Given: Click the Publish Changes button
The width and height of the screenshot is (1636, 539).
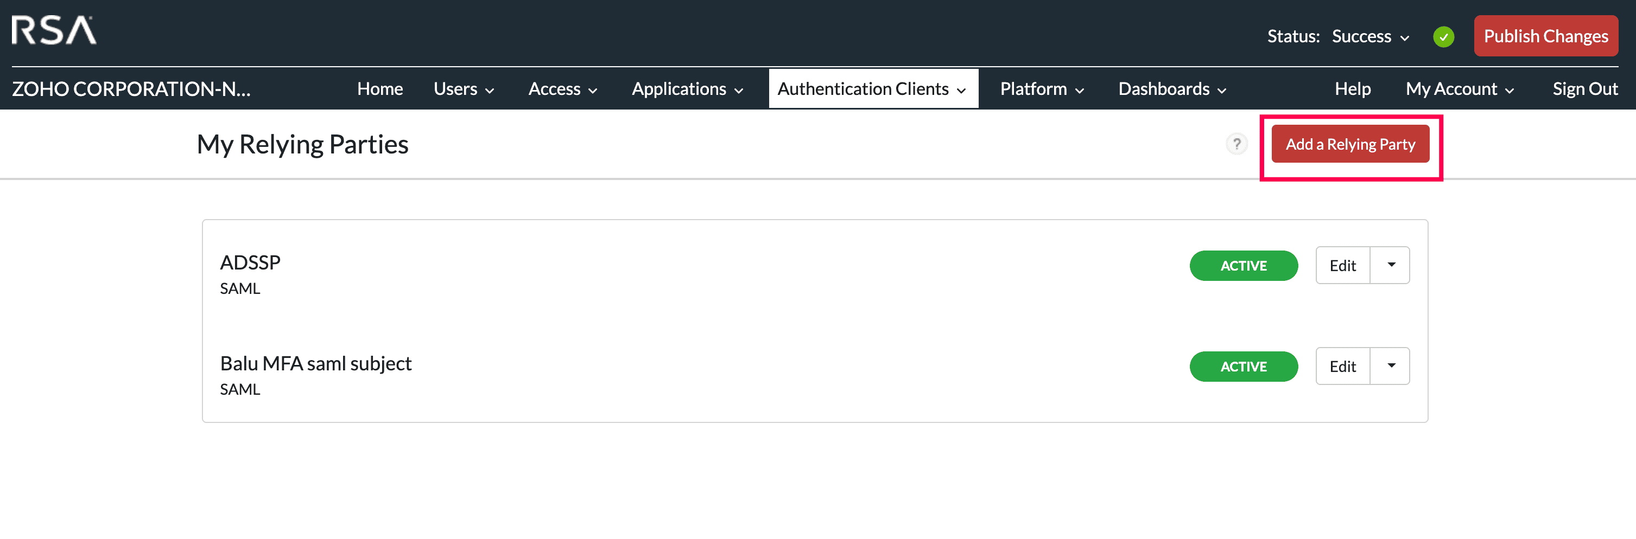Looking at the screenshot, I should pyautogui.click(x=1546, y=36).
